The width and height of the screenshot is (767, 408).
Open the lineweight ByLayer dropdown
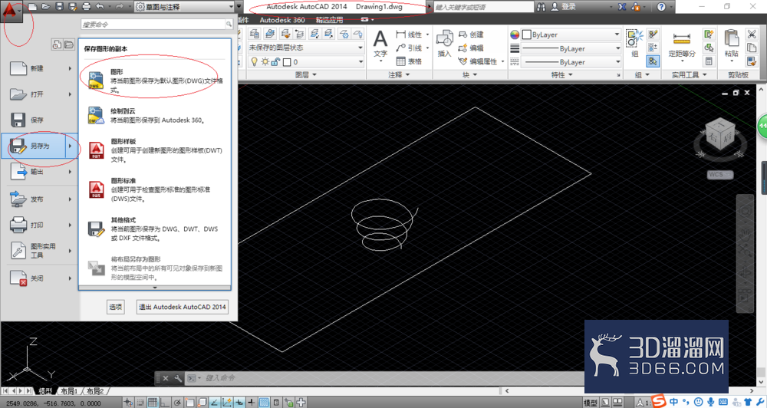click(571, 48)
